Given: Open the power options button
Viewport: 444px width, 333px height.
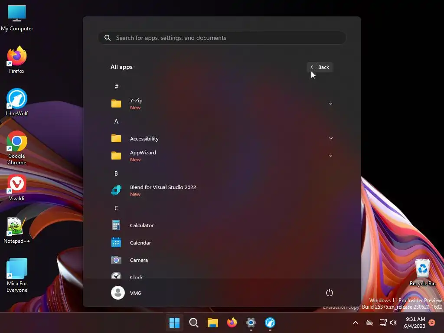Looking at the screenshot, I should 330,293.
